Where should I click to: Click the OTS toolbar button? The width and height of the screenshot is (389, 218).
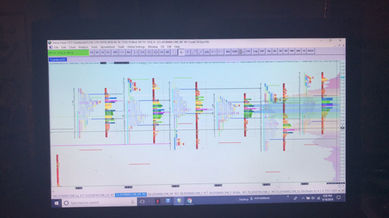tap(115, 53)
